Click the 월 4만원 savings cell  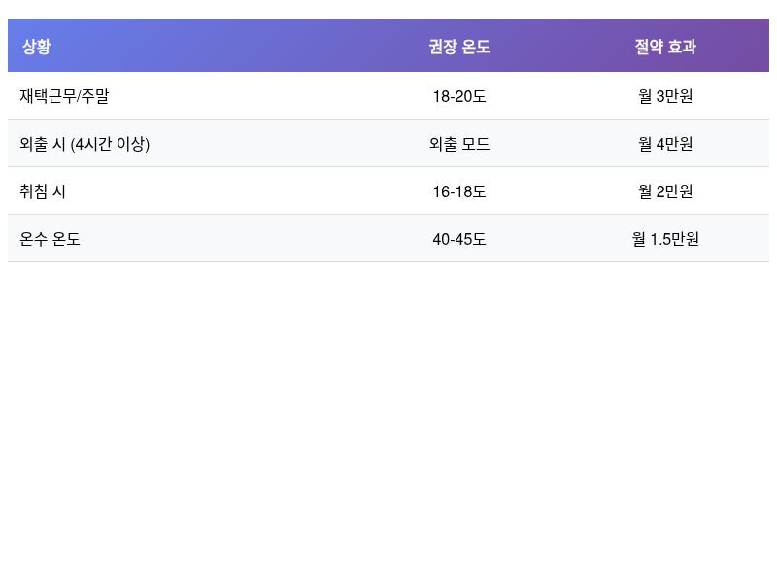[x=664, y=143]
